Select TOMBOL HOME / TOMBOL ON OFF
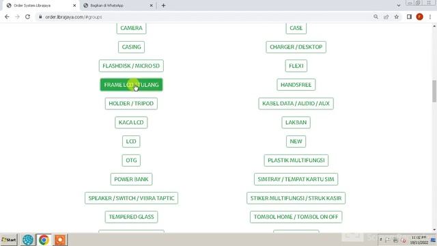Viewport: 437px width, 246px height. (296, 217)
